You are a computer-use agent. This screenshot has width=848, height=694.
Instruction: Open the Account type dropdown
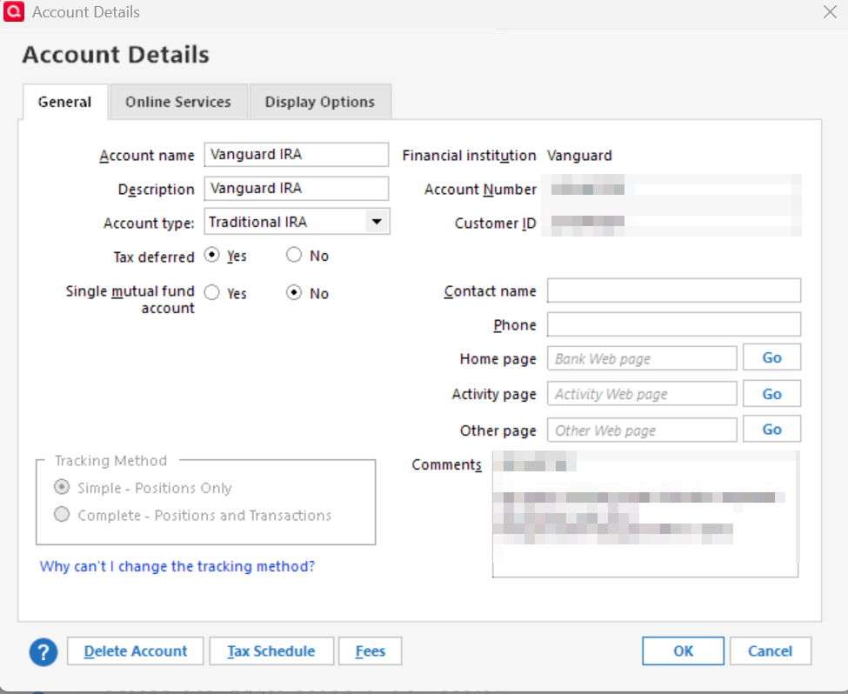pyautogui.click(x=297, y=222)
